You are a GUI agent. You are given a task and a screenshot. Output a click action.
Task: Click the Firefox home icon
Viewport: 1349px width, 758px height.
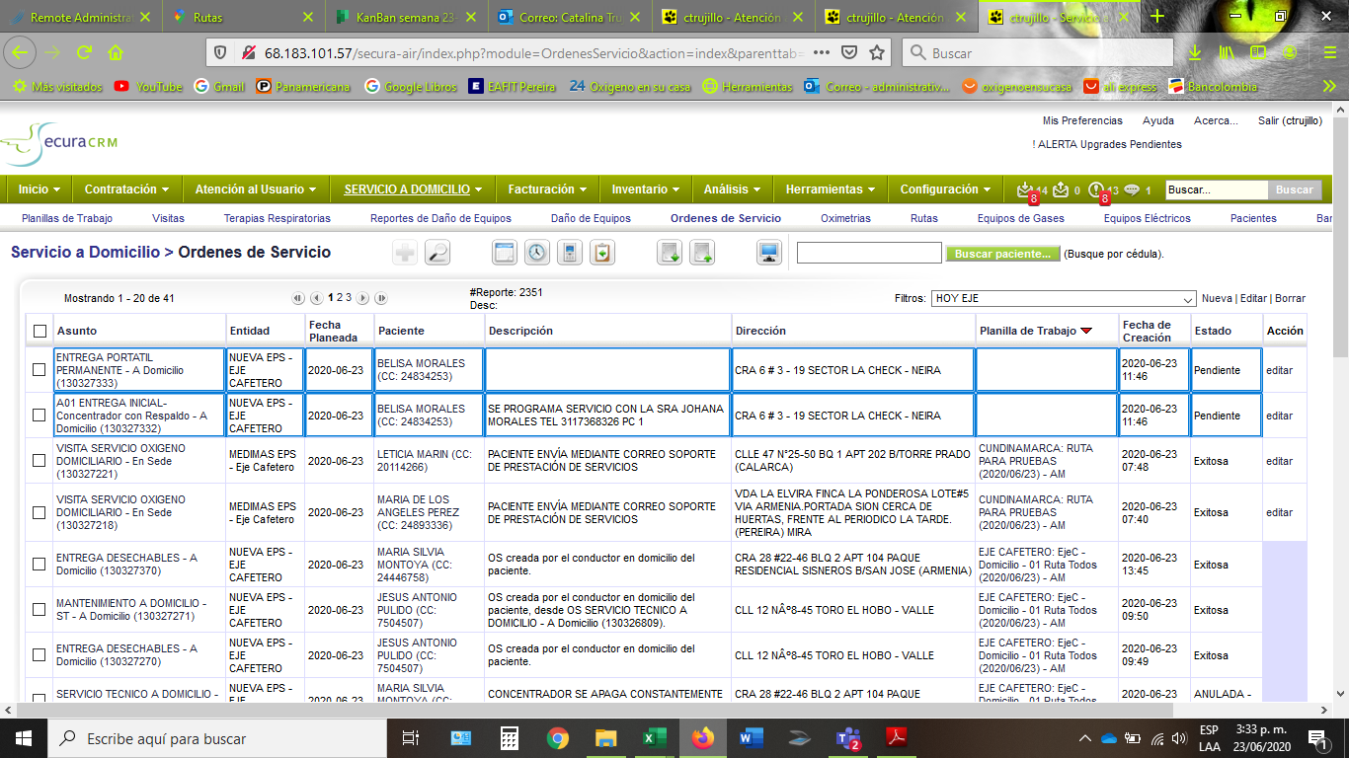tap(116, 53)
